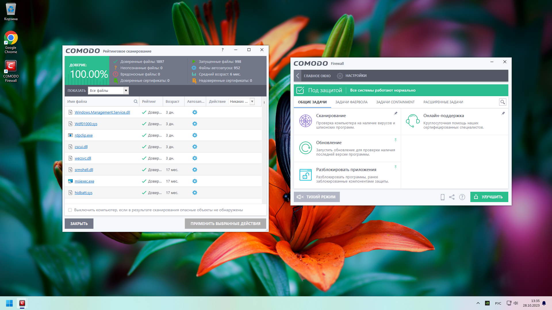Open the msiexec.exe file link

[x=84, y=181]
